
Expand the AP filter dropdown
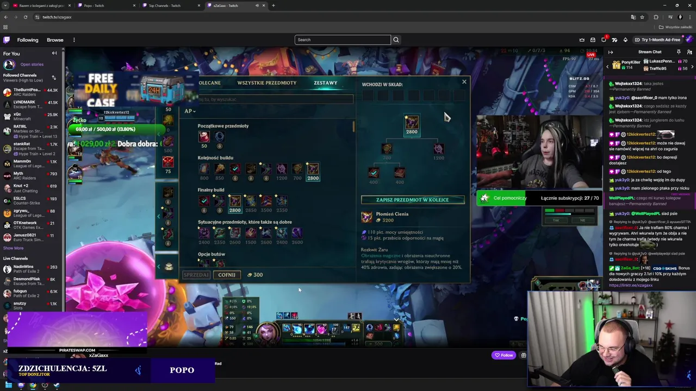(189, 111)
